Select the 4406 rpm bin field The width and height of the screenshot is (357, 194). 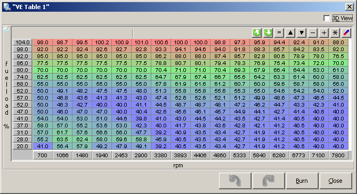(200, 155)
